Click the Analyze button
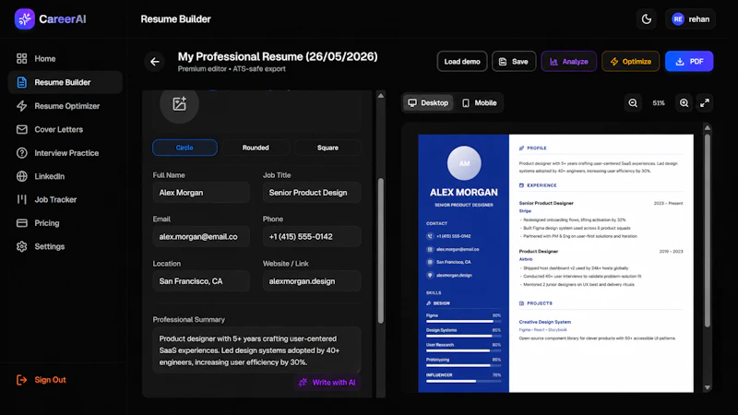 [x=568, y=62]
